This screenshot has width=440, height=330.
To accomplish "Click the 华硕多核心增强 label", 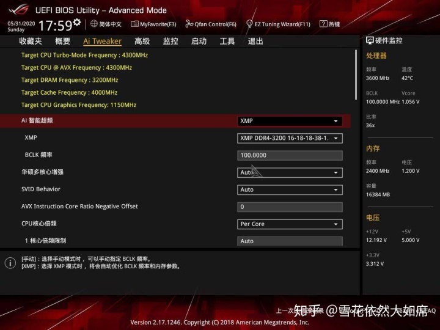I will 42,172.
